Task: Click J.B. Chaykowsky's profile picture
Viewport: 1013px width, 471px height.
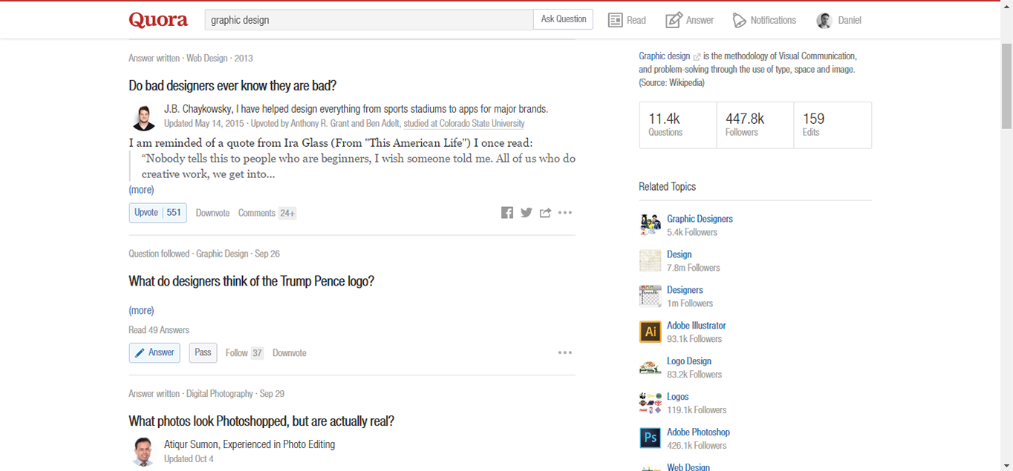Action: click(143, 117)
